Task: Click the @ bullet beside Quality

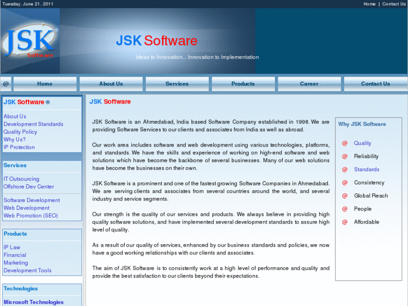Action: 345,143
